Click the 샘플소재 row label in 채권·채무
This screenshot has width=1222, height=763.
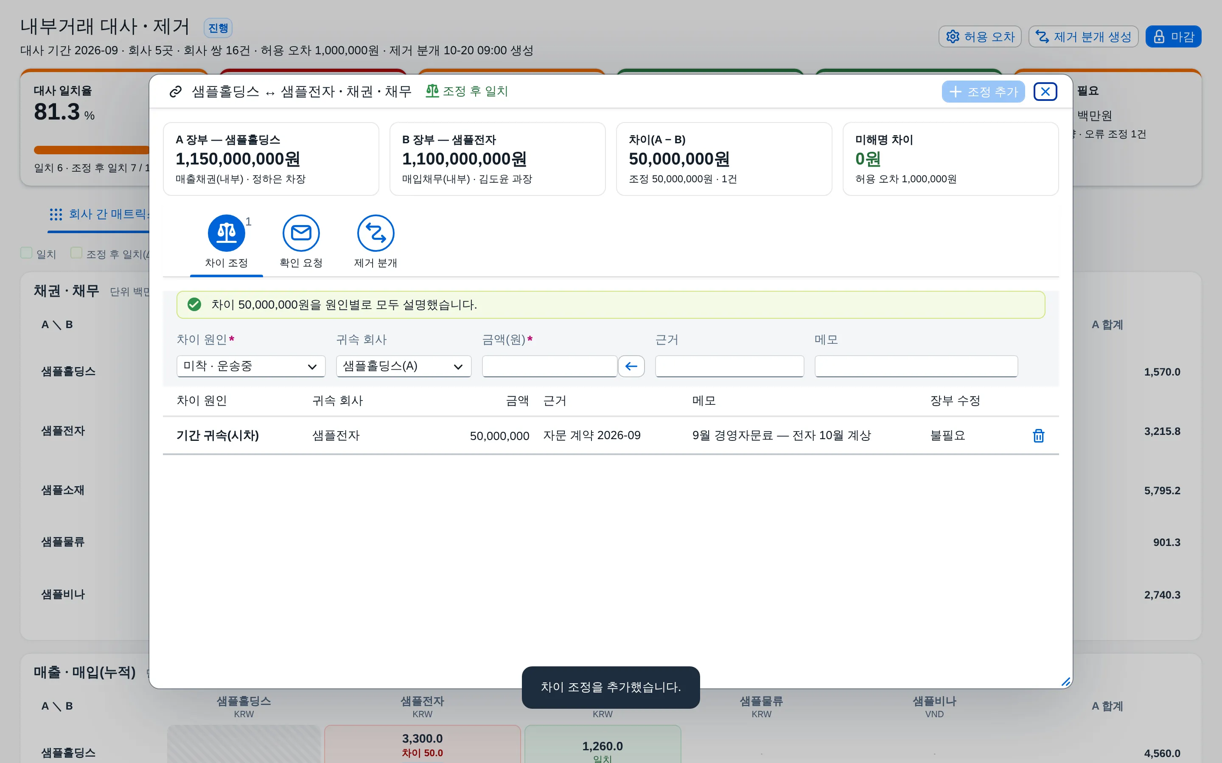point(63,490)
